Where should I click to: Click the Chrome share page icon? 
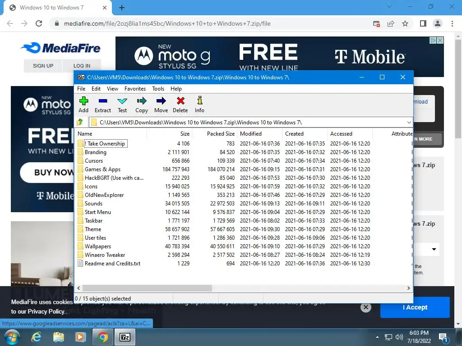tap(391, 23)
